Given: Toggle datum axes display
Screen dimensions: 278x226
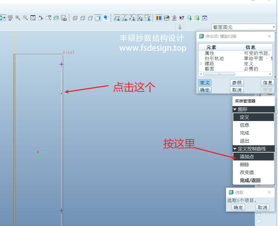Looking at the screenshot, I should pyautogui.click(x=125, y=18).
